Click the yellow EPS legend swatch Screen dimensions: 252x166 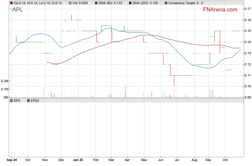(11, 101)
